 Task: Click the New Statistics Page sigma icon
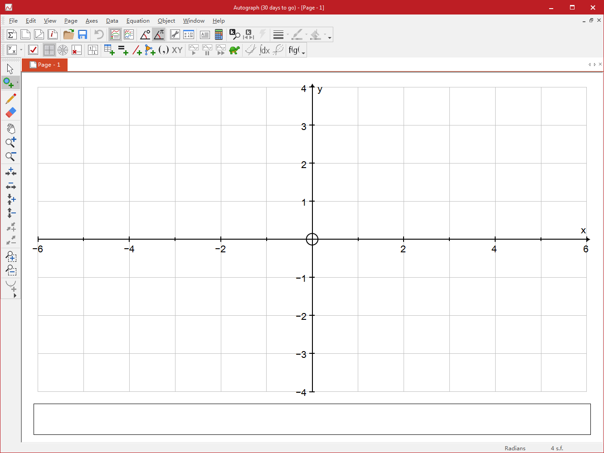pos(12,34)
